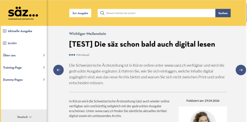Click the Publiziert am: 29.04.2026 date
Viewport: 247px width, 122px height.
pyautogui.click(x=203, y=101)
